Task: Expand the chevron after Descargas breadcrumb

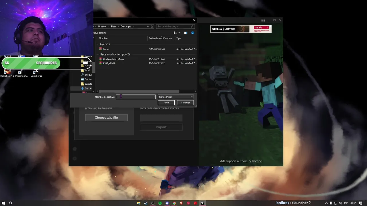Action: tap(133, 26)
